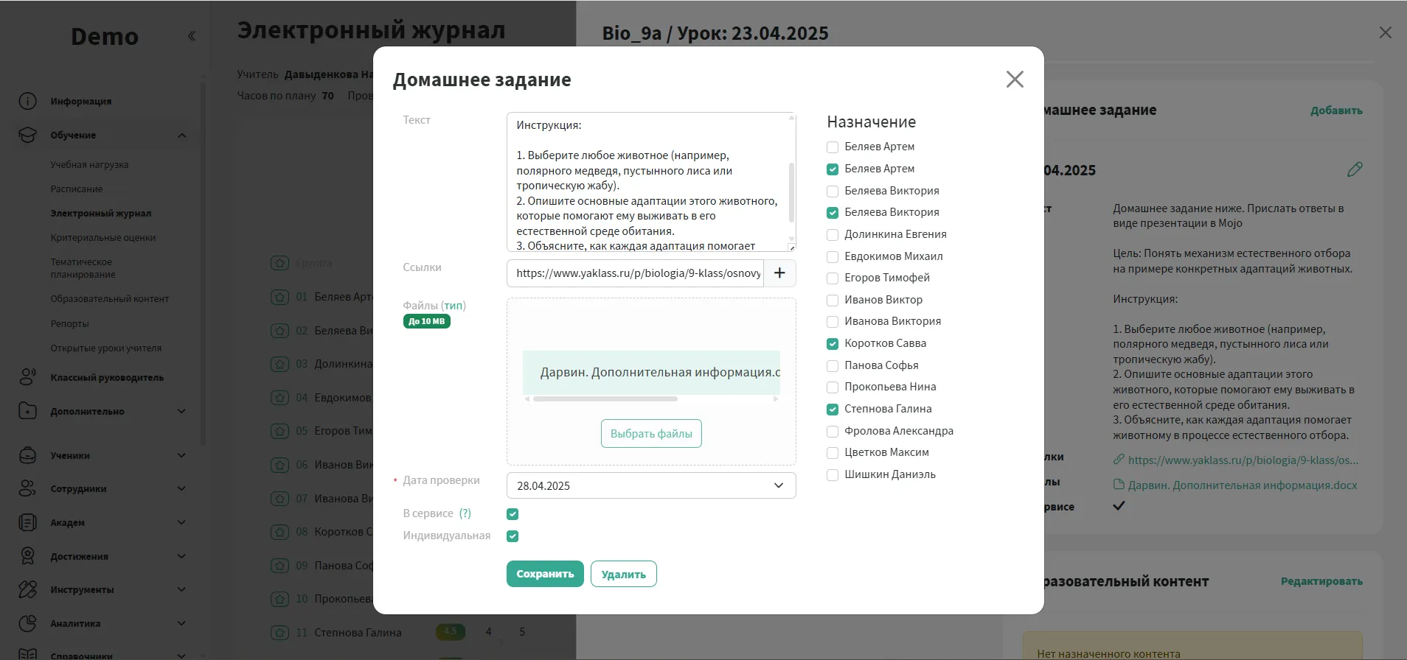1407x660 pixels.
Task: Click the Информация sidebar icon
Action: point(27,102)
